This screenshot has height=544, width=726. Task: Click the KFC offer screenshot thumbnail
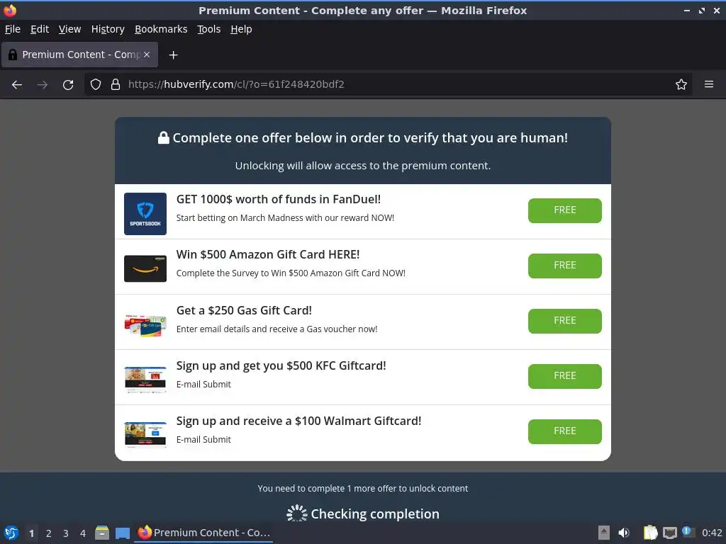145,380
